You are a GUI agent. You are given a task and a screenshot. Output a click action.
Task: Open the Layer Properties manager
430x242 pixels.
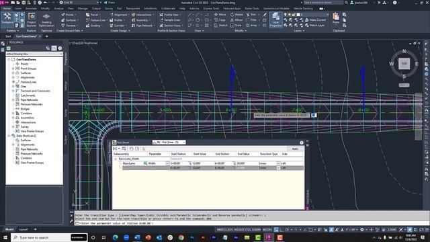275,19
